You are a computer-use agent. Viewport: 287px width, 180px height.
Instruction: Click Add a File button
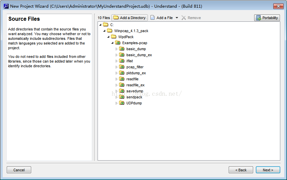(x=162, y=18)
